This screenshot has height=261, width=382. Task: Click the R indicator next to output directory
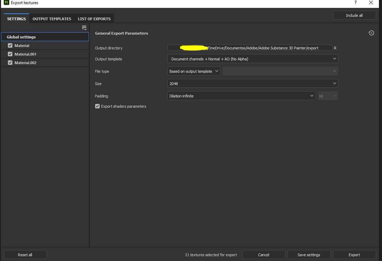tap(335, 48)
